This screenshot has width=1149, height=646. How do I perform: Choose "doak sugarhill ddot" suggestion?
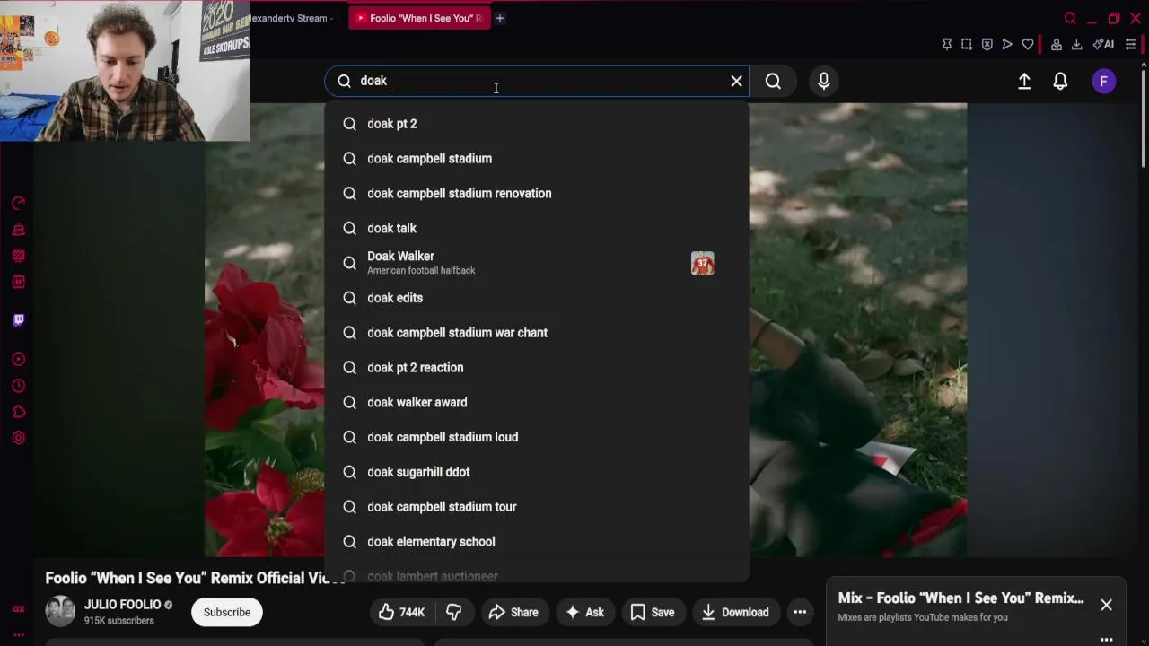pos(537,472)
